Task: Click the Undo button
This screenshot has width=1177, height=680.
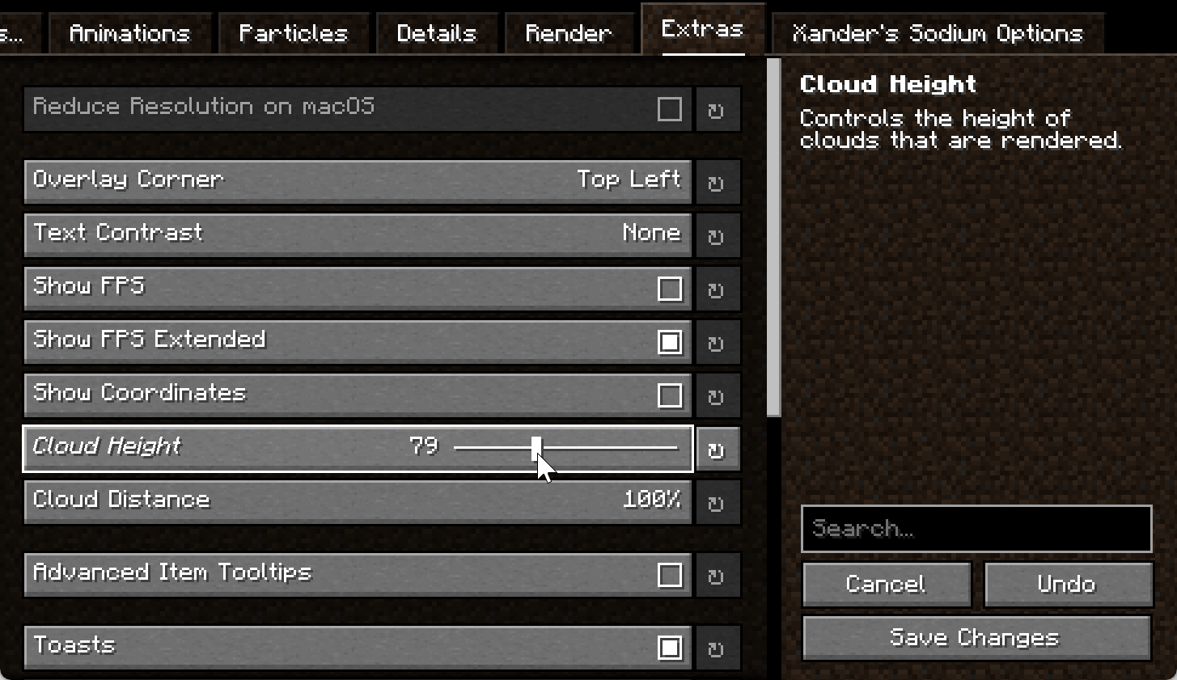Action: [1068, 585]
